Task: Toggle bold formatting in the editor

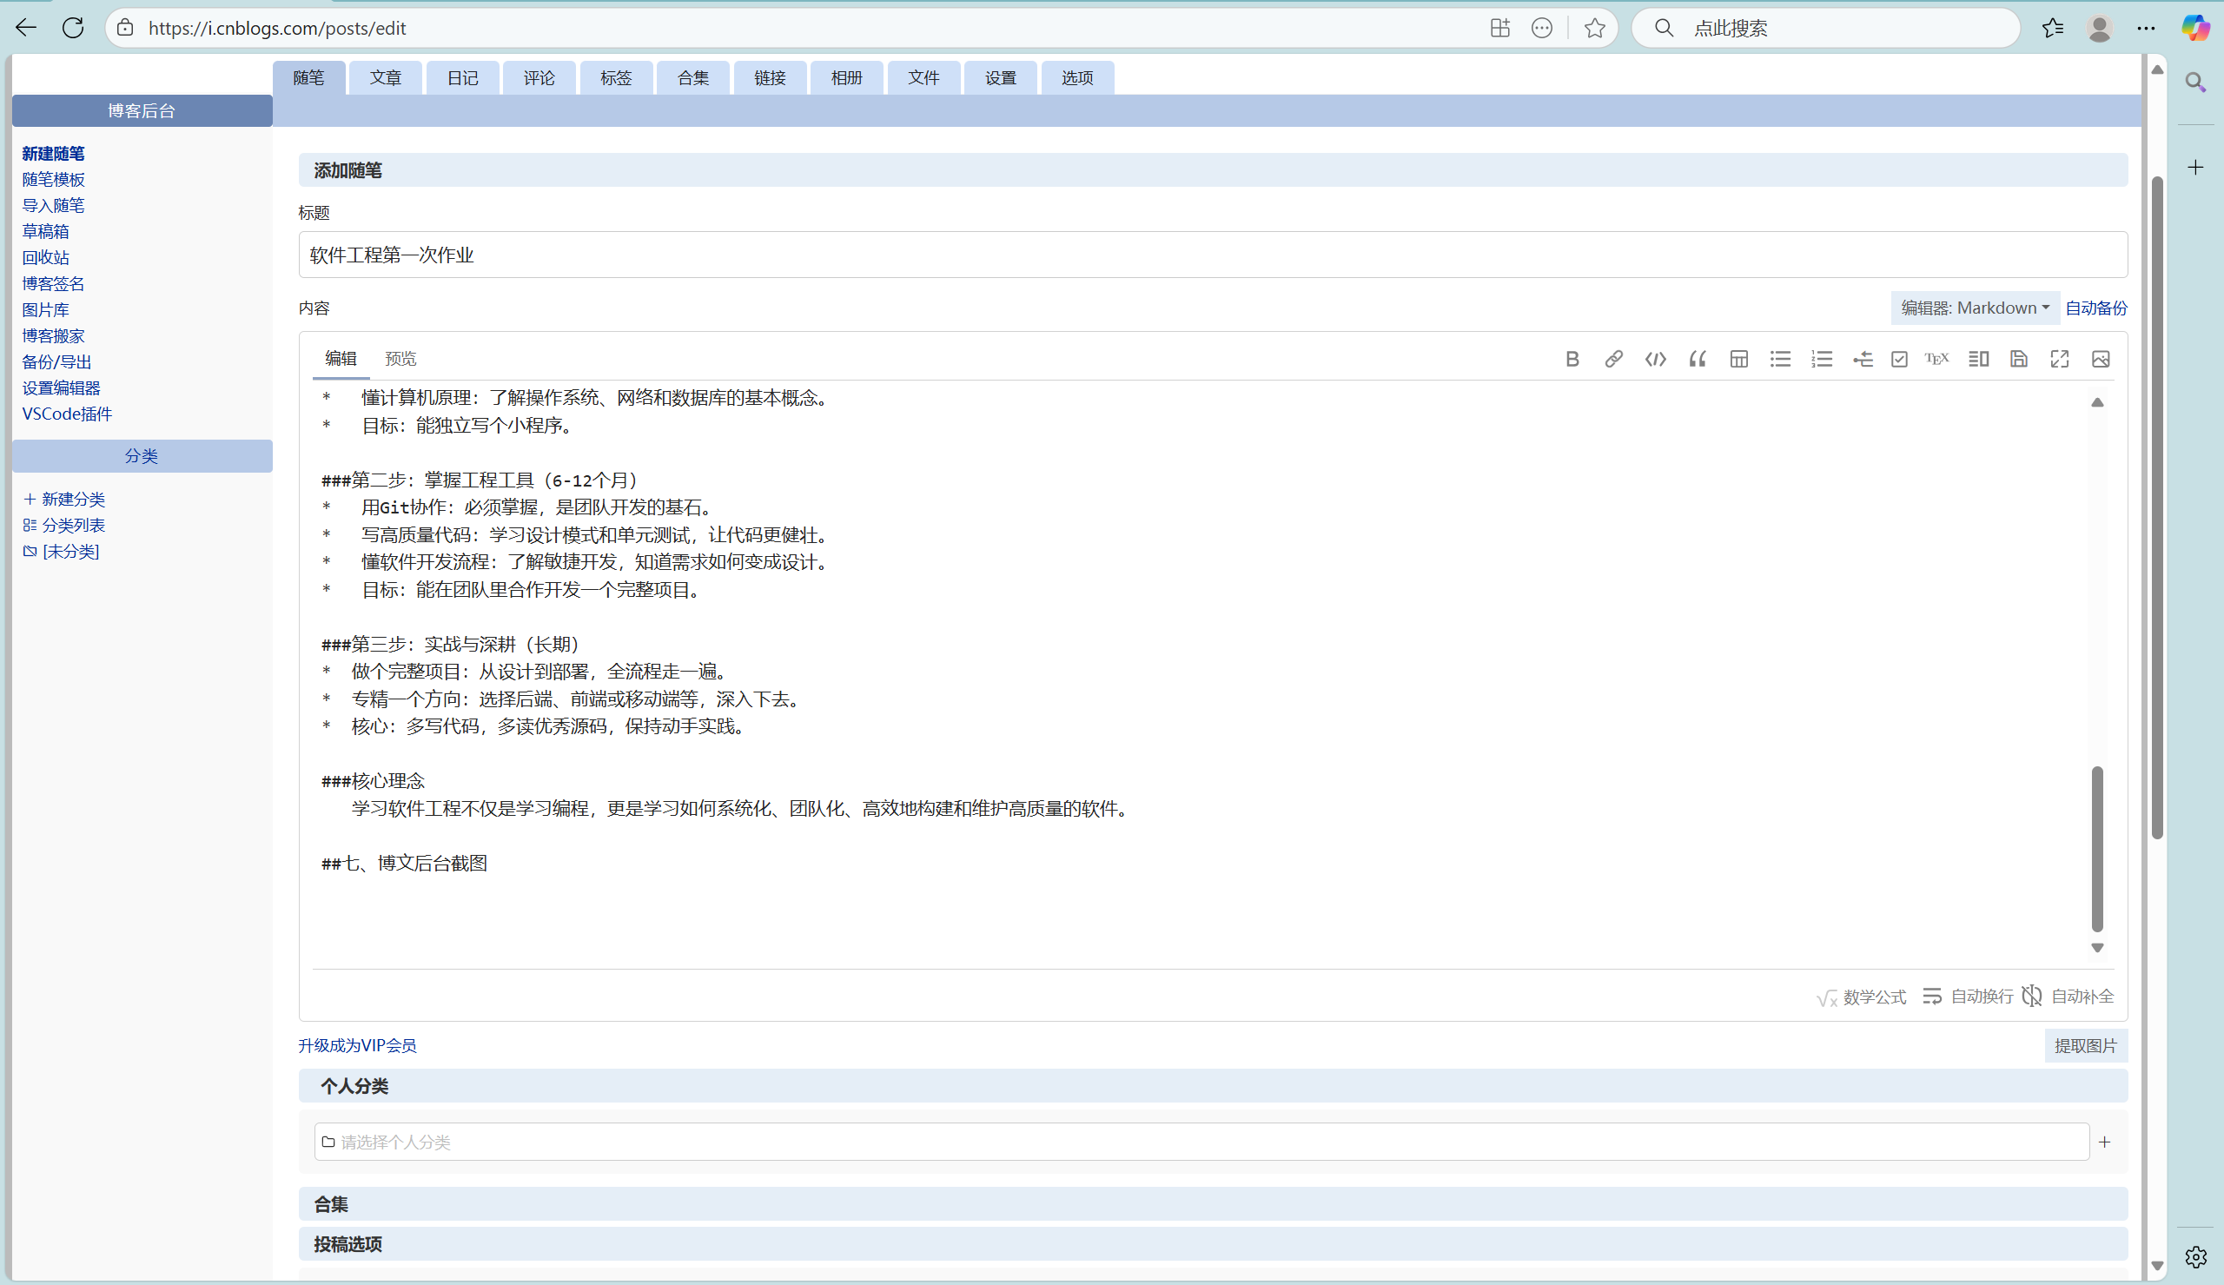Action: click(1572, 359)
